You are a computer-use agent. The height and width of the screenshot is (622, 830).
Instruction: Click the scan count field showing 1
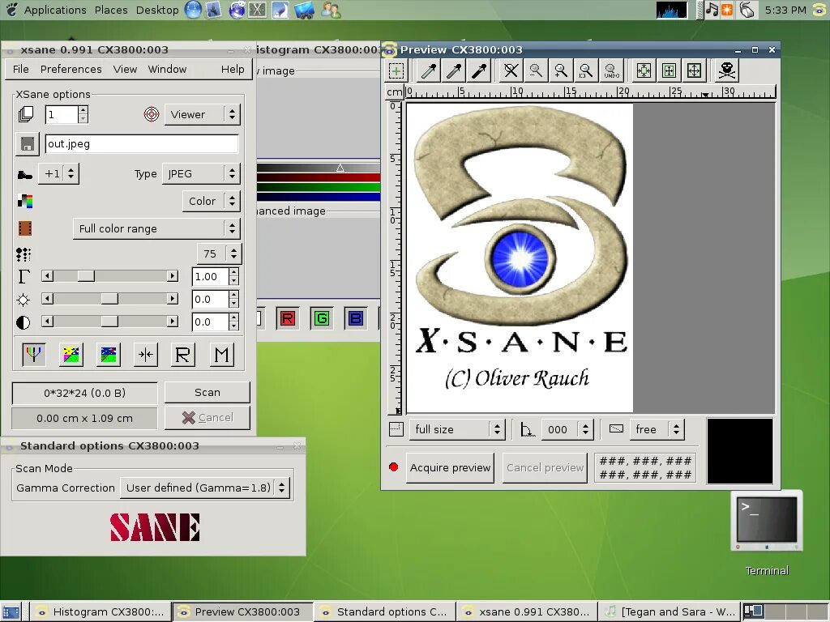pos(62,114)
